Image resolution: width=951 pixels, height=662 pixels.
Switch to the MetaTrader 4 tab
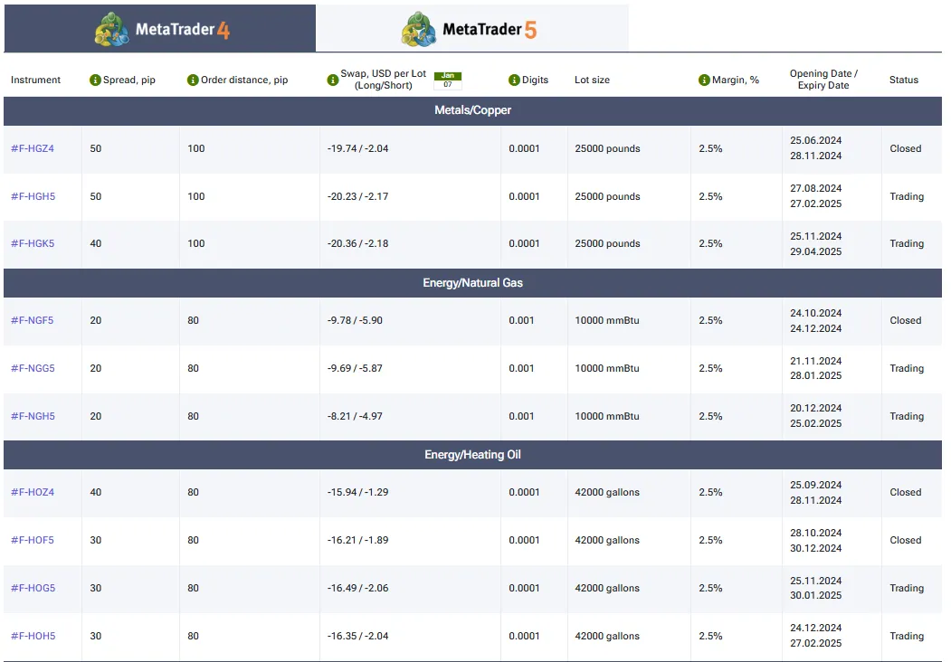(x=160, y=29)
